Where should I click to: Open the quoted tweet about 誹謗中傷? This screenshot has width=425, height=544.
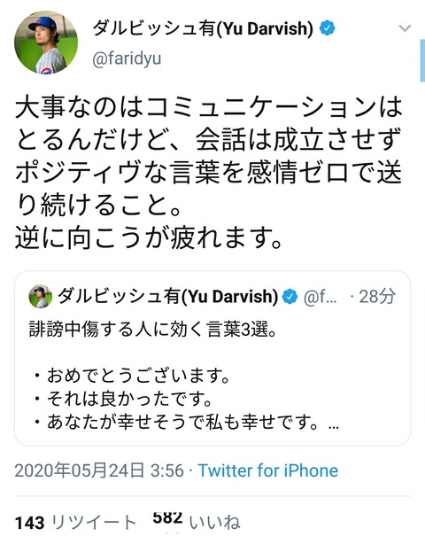(x=212, y=359)
